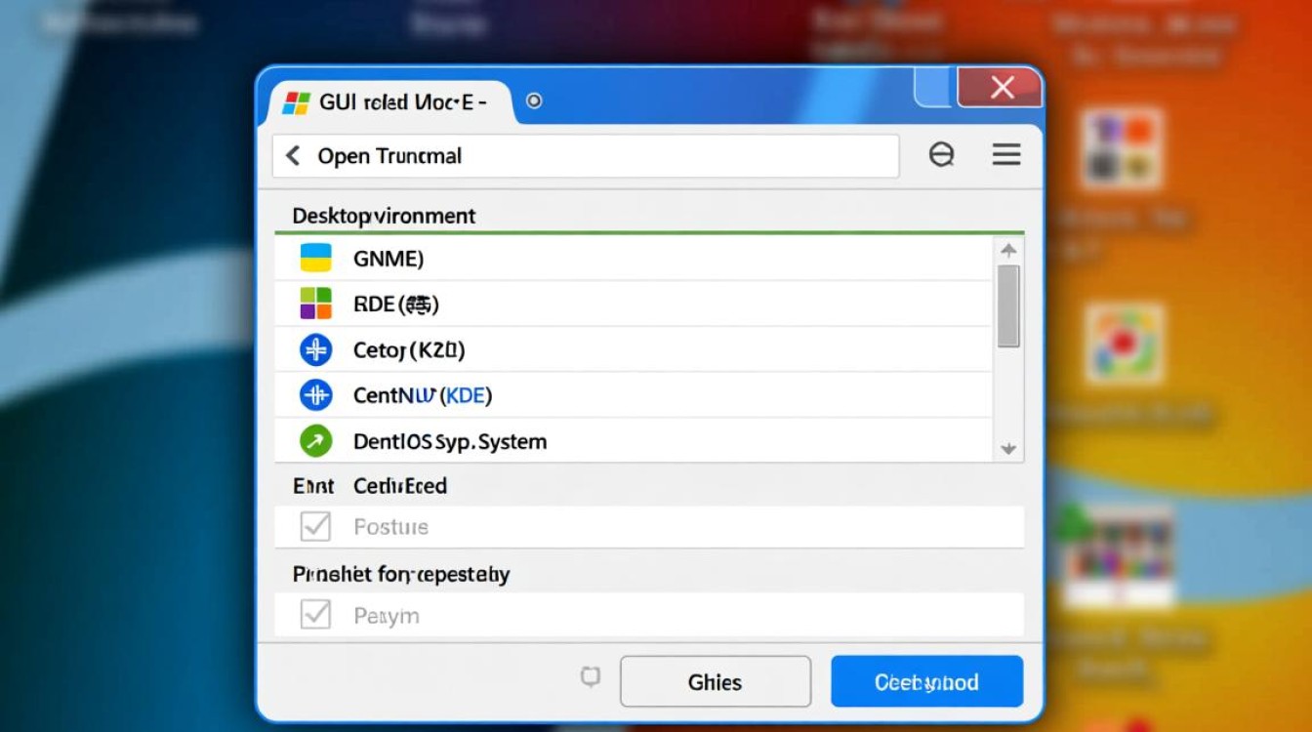The height and width of the screenshot is (732, 1312).
Task: Click the scroll up arrow of the list
Action: click(x=1008, y=250)
